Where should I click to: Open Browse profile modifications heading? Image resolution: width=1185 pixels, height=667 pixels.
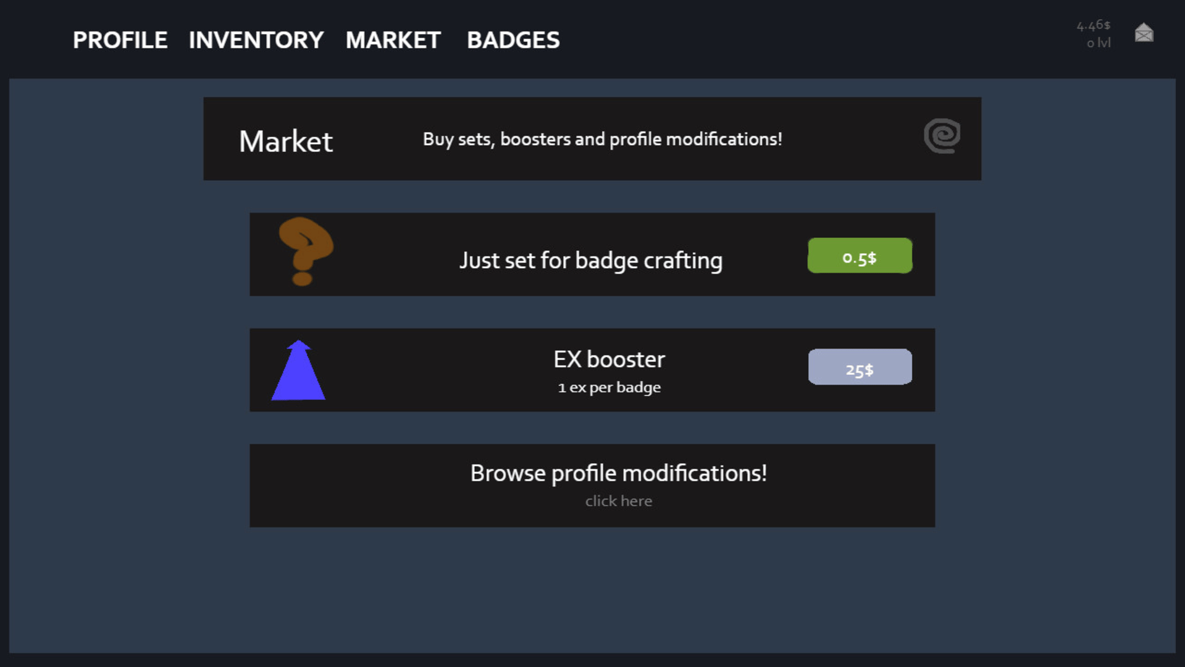(x=618, y=473)
